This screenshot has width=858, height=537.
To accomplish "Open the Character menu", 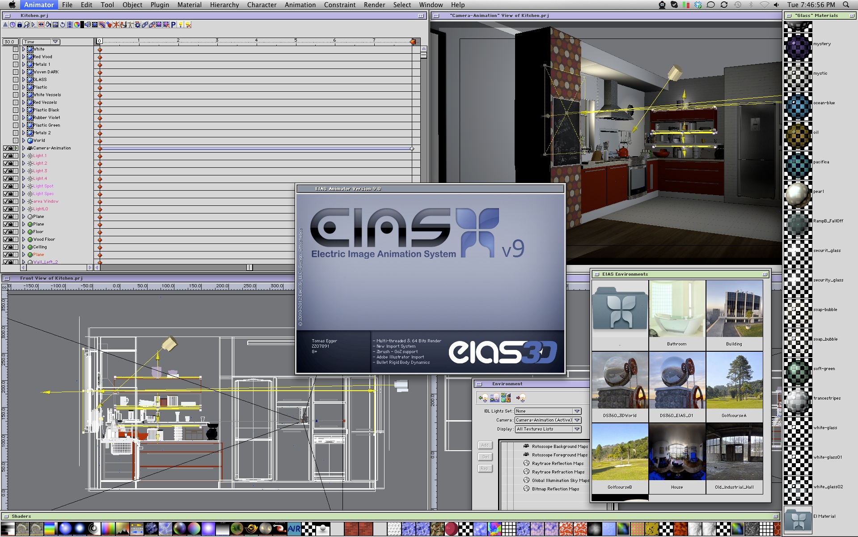I will pos(262,4).
